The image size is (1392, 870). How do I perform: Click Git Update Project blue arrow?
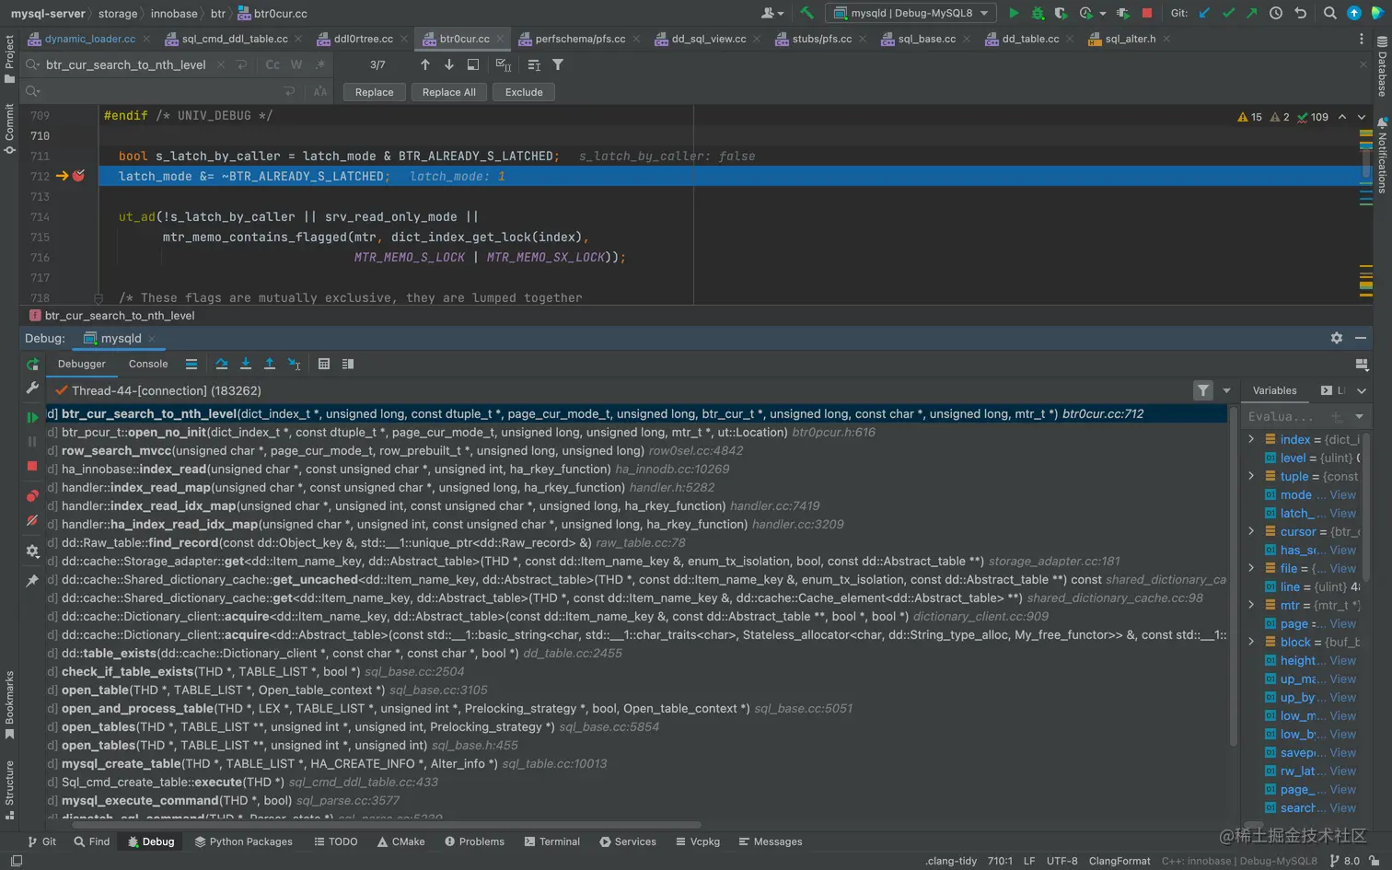point(1204,13)
